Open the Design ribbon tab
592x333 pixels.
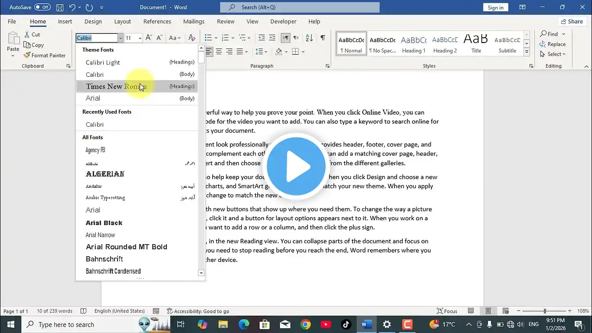(x=93, y=22)
